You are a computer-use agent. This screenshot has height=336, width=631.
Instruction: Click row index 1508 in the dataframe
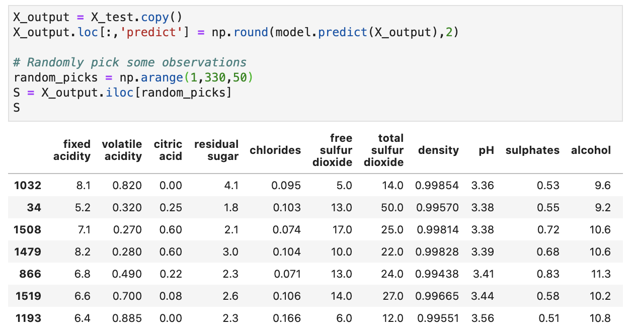click(x=28, y=230)
